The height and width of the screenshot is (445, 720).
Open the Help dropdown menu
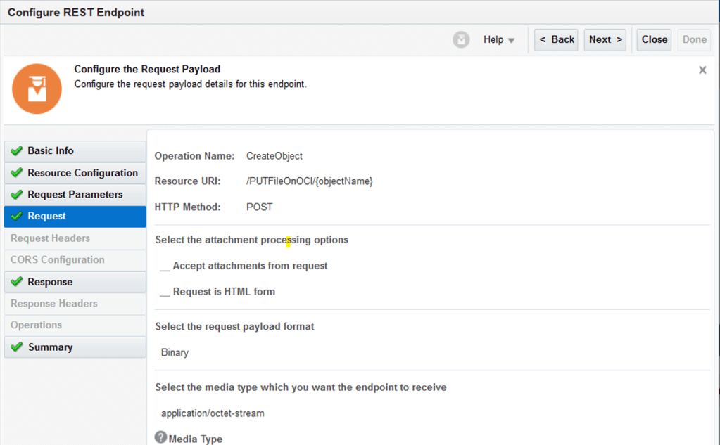click(499, 40)
